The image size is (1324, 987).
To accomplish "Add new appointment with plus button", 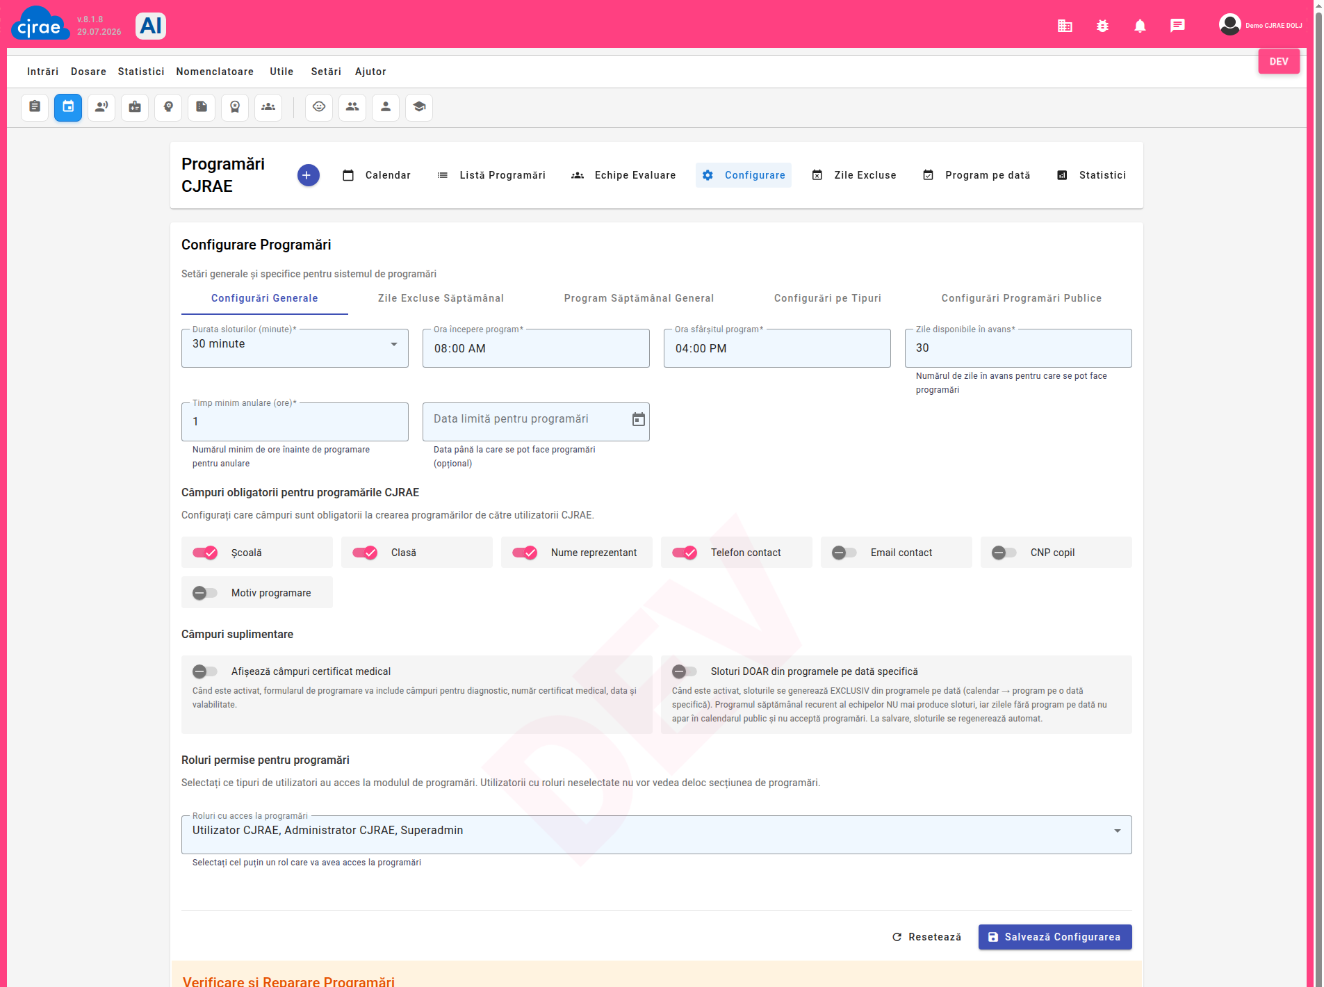I will pyautogui.click(x=308, y=175).
